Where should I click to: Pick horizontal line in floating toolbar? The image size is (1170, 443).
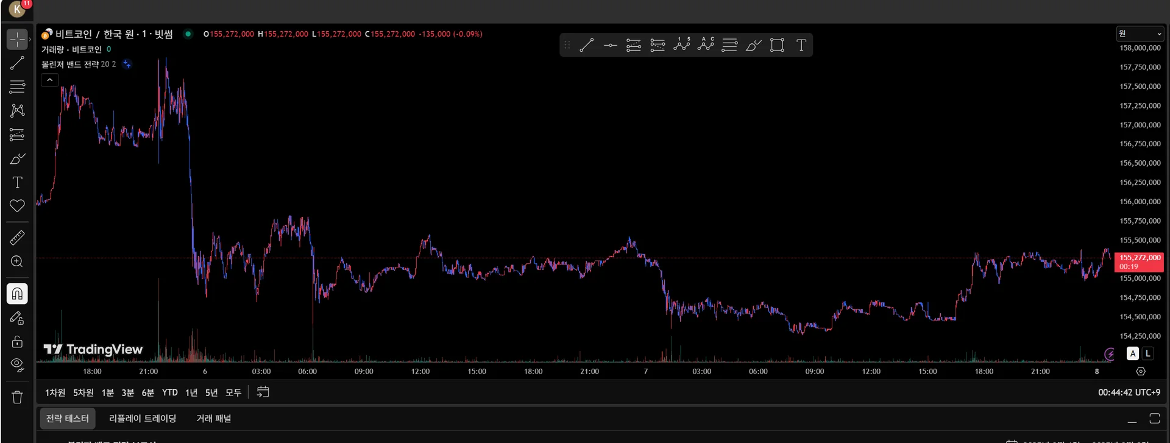[x=610, y=45]
